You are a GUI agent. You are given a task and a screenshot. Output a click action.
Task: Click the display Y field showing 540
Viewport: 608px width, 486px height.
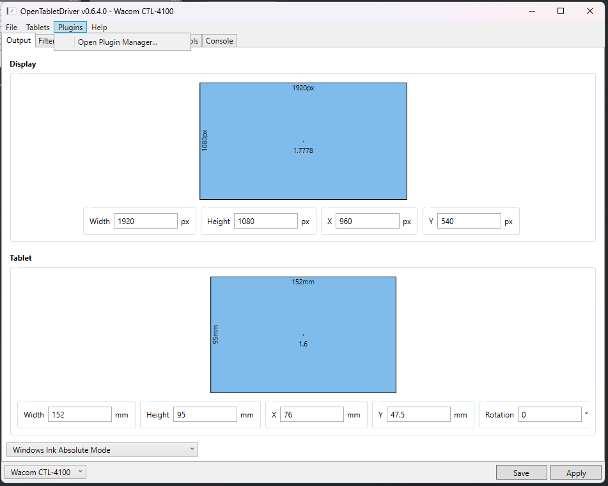pos(469,220)
